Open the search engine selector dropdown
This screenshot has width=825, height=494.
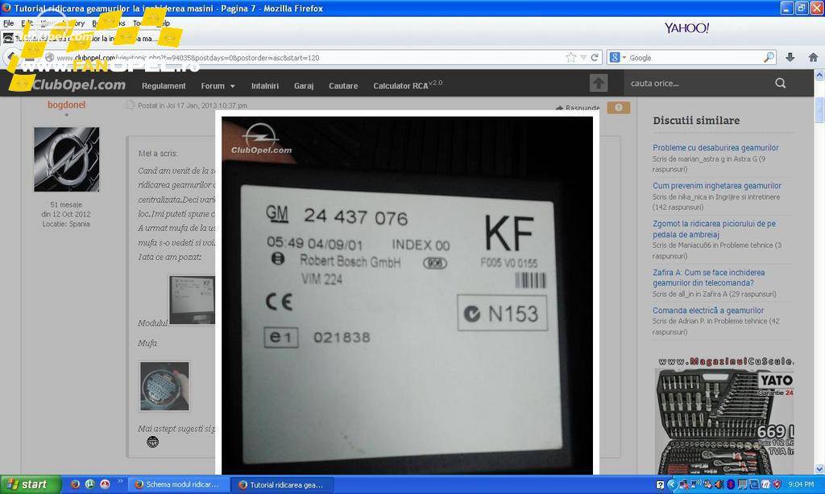[617, 57]
